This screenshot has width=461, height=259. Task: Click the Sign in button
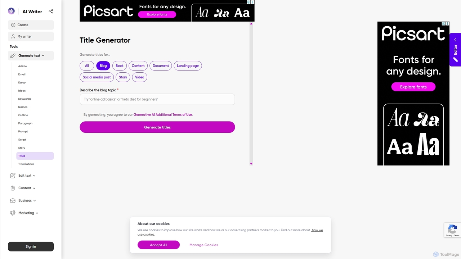[x=31, y=246]
